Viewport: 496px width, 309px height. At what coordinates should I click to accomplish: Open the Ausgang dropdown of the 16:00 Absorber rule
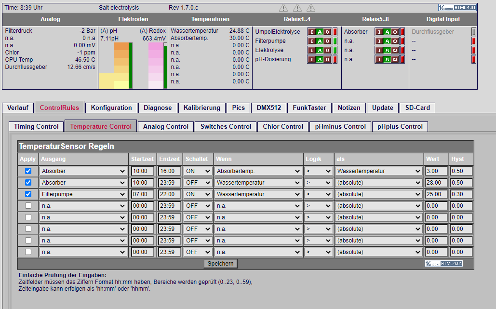pyautogui.click(x=83, y=171)
